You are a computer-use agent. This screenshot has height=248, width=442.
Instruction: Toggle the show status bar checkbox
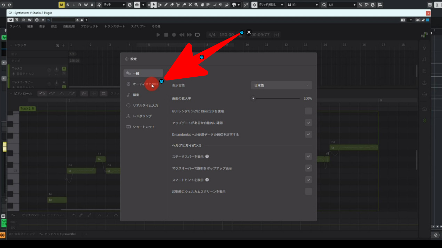(308, 156)
